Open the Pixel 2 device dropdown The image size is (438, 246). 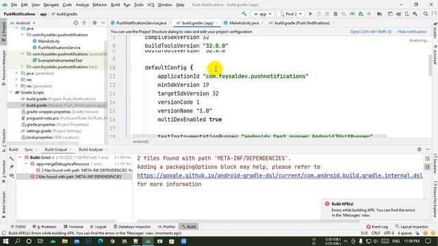coord(290,14)
